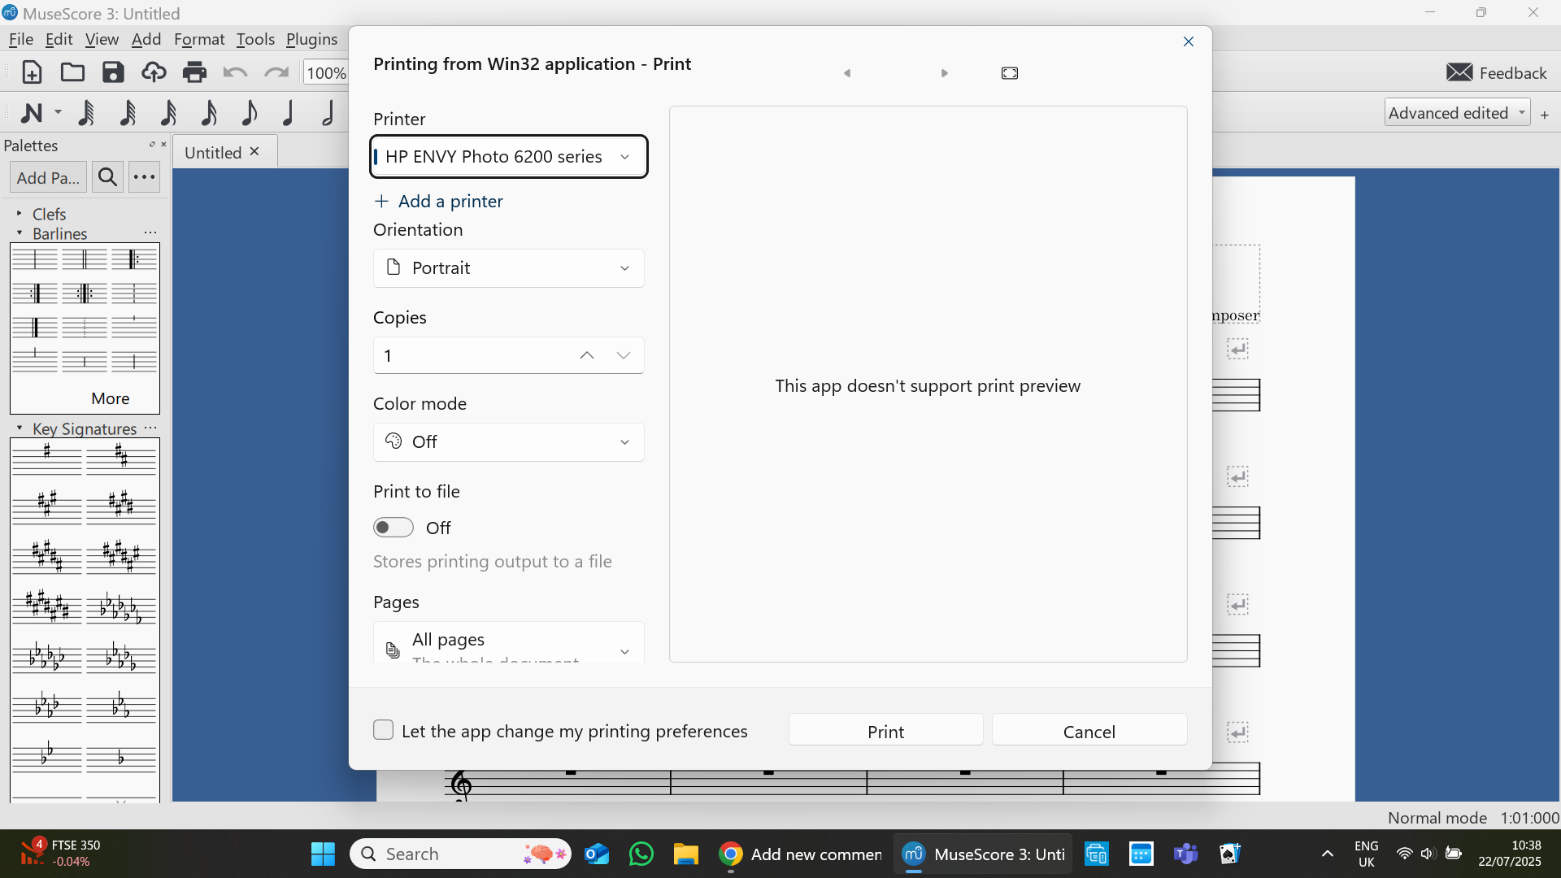Open the Pages All pages dropdown
1561x878 pixels.
point(509,643)
